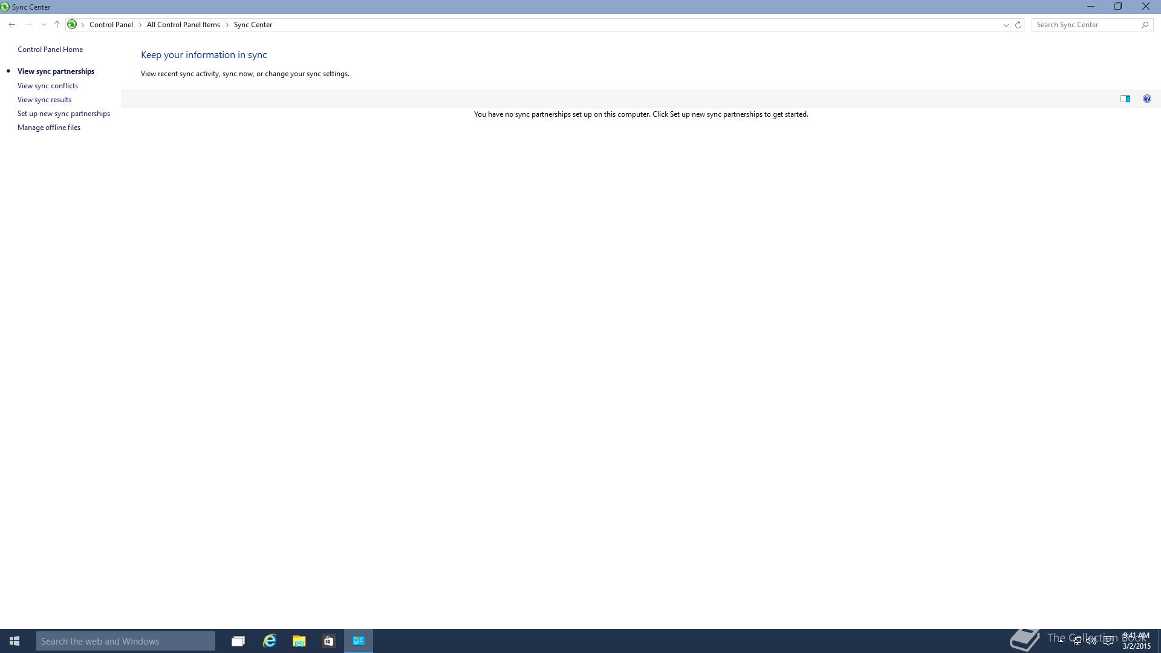
Task: Click the All Control Panel Items breadcrumb
Action: coord(183,25)
